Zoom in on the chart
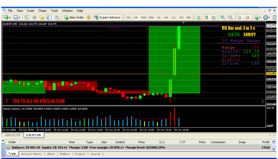278x159 pixels. click(x=223, y=17)
